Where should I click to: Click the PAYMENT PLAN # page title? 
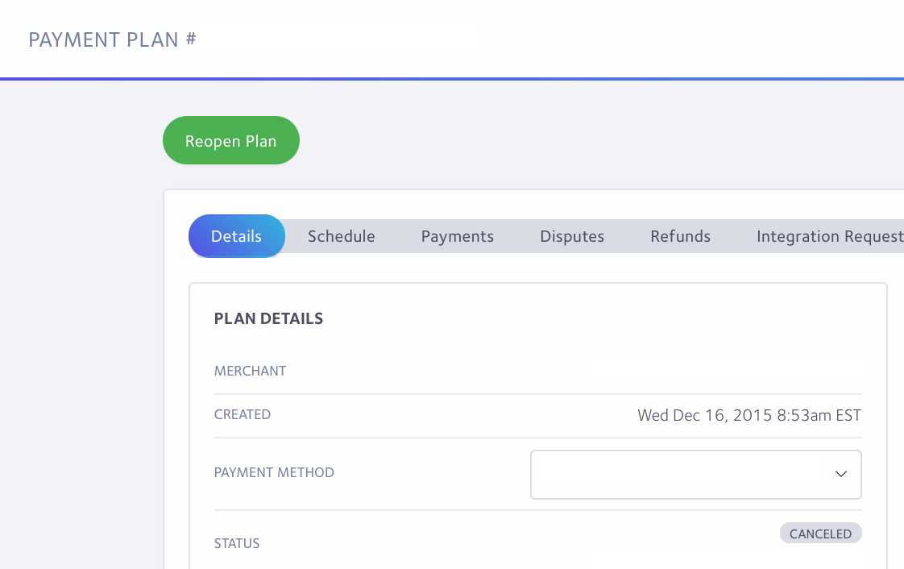tap(113, 39)
